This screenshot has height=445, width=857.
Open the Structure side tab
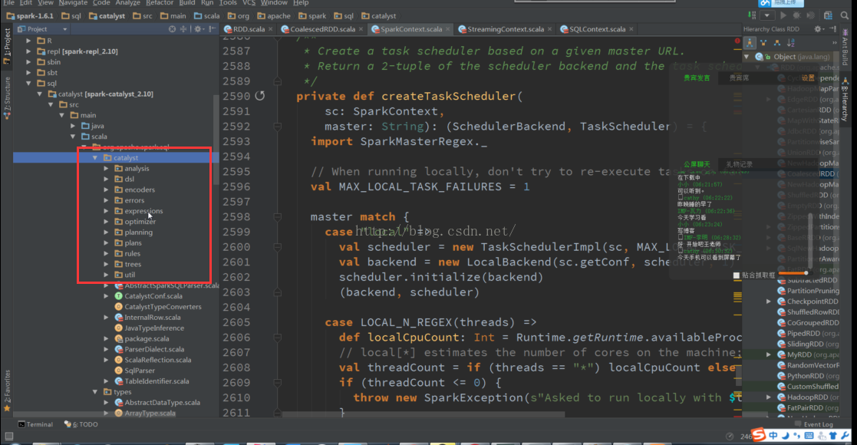pyautogui.click(x=7, y=98)
